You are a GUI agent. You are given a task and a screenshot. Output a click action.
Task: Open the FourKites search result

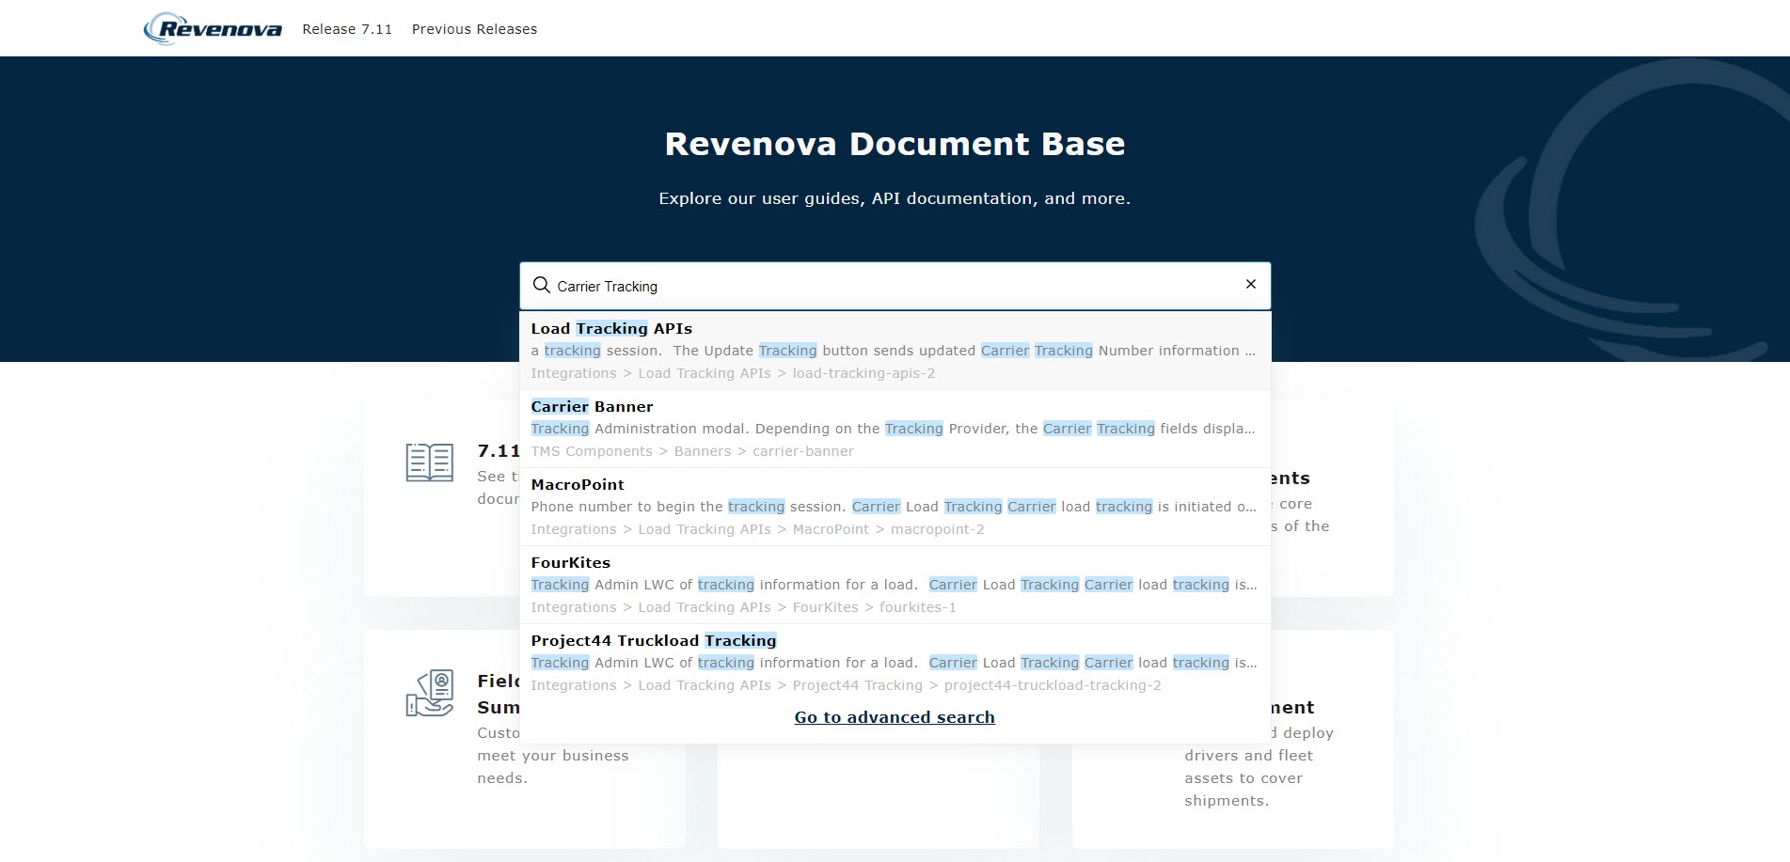[570, 562]
